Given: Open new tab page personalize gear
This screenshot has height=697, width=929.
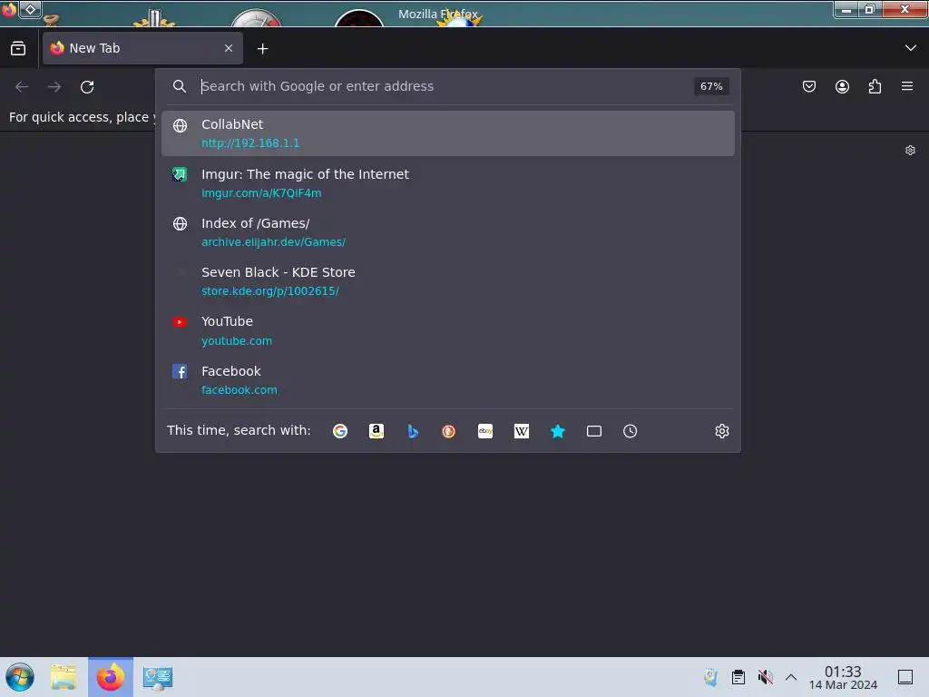Looking at the screenshot, I should coord(910,151).
